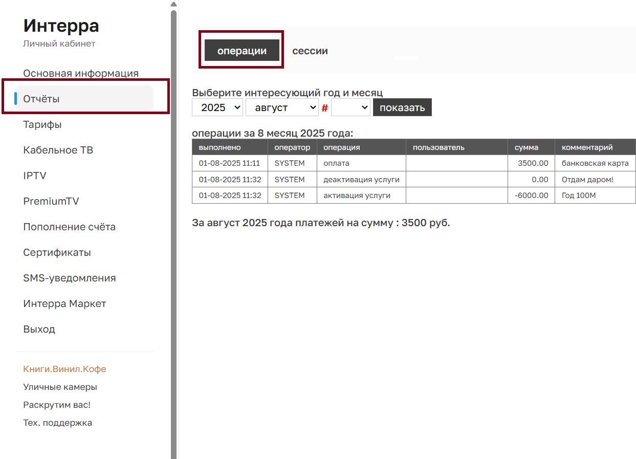Open the Сертификаты page
Image resolution: width=636 pixels, height=459 pixels.
[57, 252]
